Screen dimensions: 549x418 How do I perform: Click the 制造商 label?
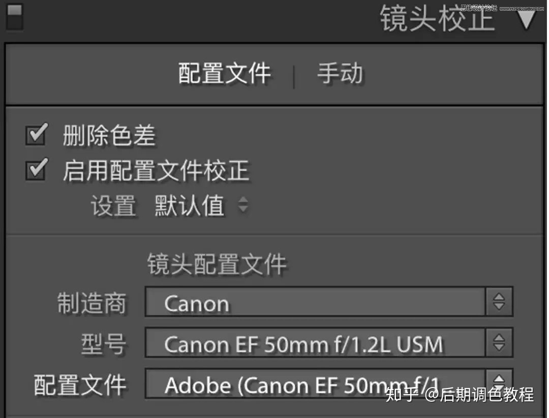click(x=91, y=303)
